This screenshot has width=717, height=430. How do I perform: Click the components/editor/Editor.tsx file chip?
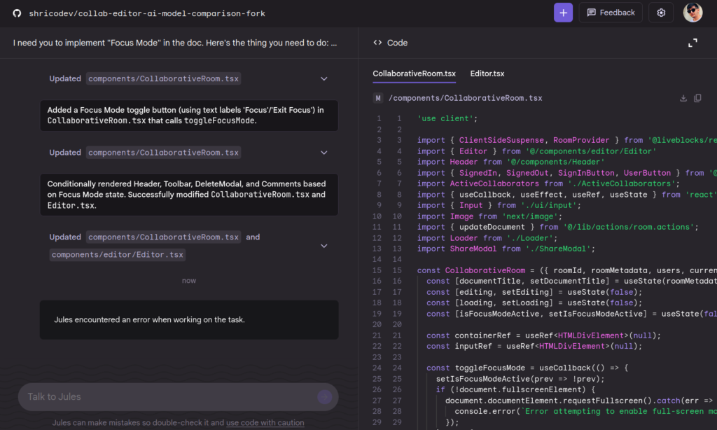(117, 254)
